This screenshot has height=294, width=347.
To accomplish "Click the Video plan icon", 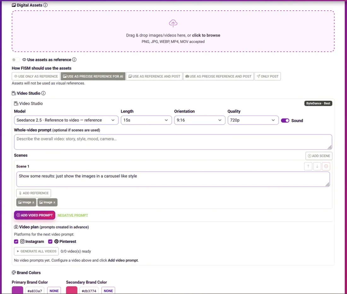I will tap(16, 227).
